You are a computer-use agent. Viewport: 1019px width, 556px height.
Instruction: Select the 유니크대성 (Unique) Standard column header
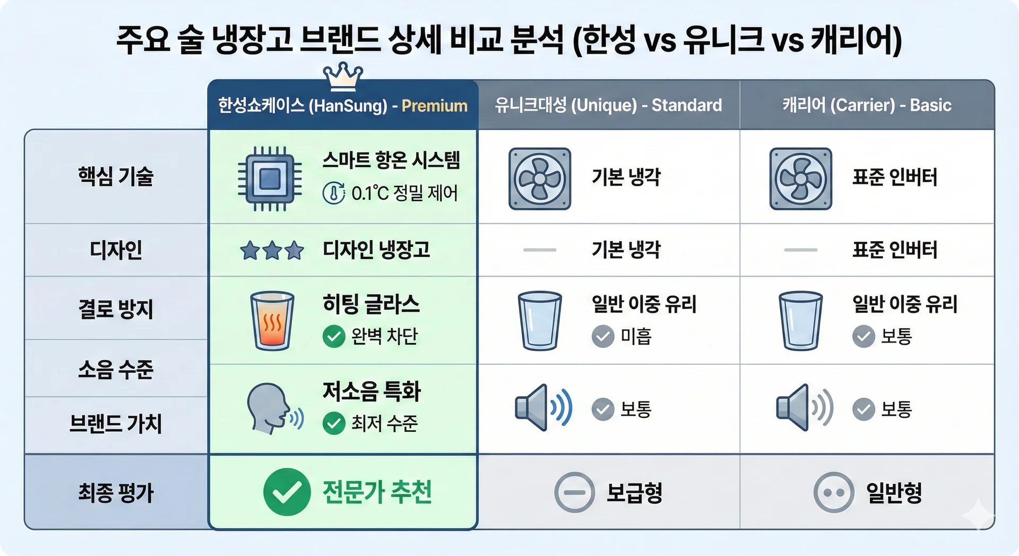(608, 105)
